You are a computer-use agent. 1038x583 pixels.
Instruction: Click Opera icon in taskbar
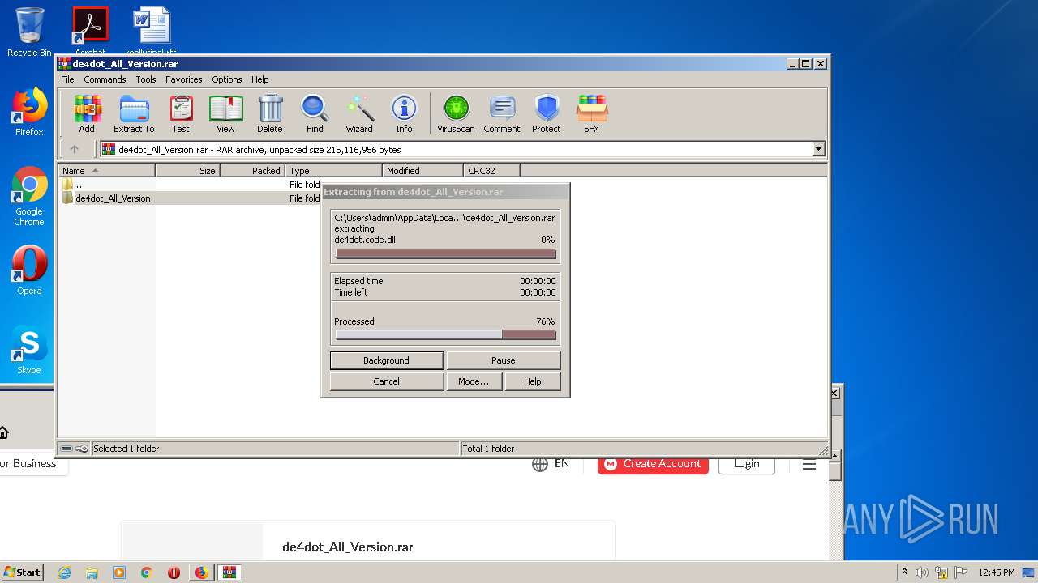pos(174,572)
